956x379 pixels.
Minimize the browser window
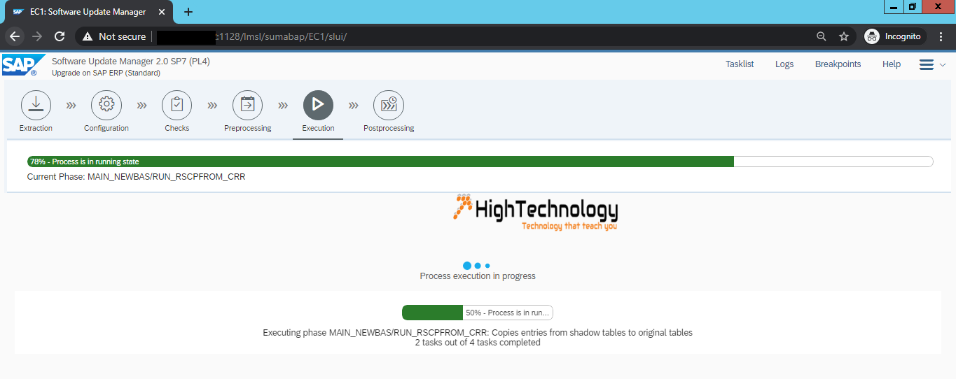[x=893, y=6]
